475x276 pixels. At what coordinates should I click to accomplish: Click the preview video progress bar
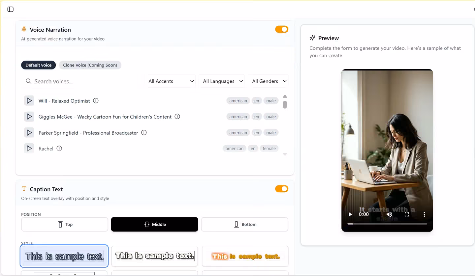point(387,224)
